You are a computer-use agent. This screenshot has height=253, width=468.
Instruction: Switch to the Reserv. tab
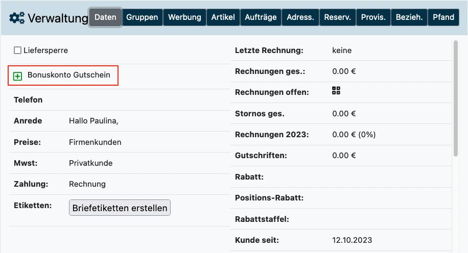click(337, 17)
